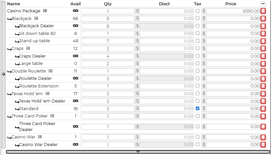Check the Tax box for Double Roulette
Viewport: 271px width, 155px height.
pyautogui.click(x=198, y=71)
